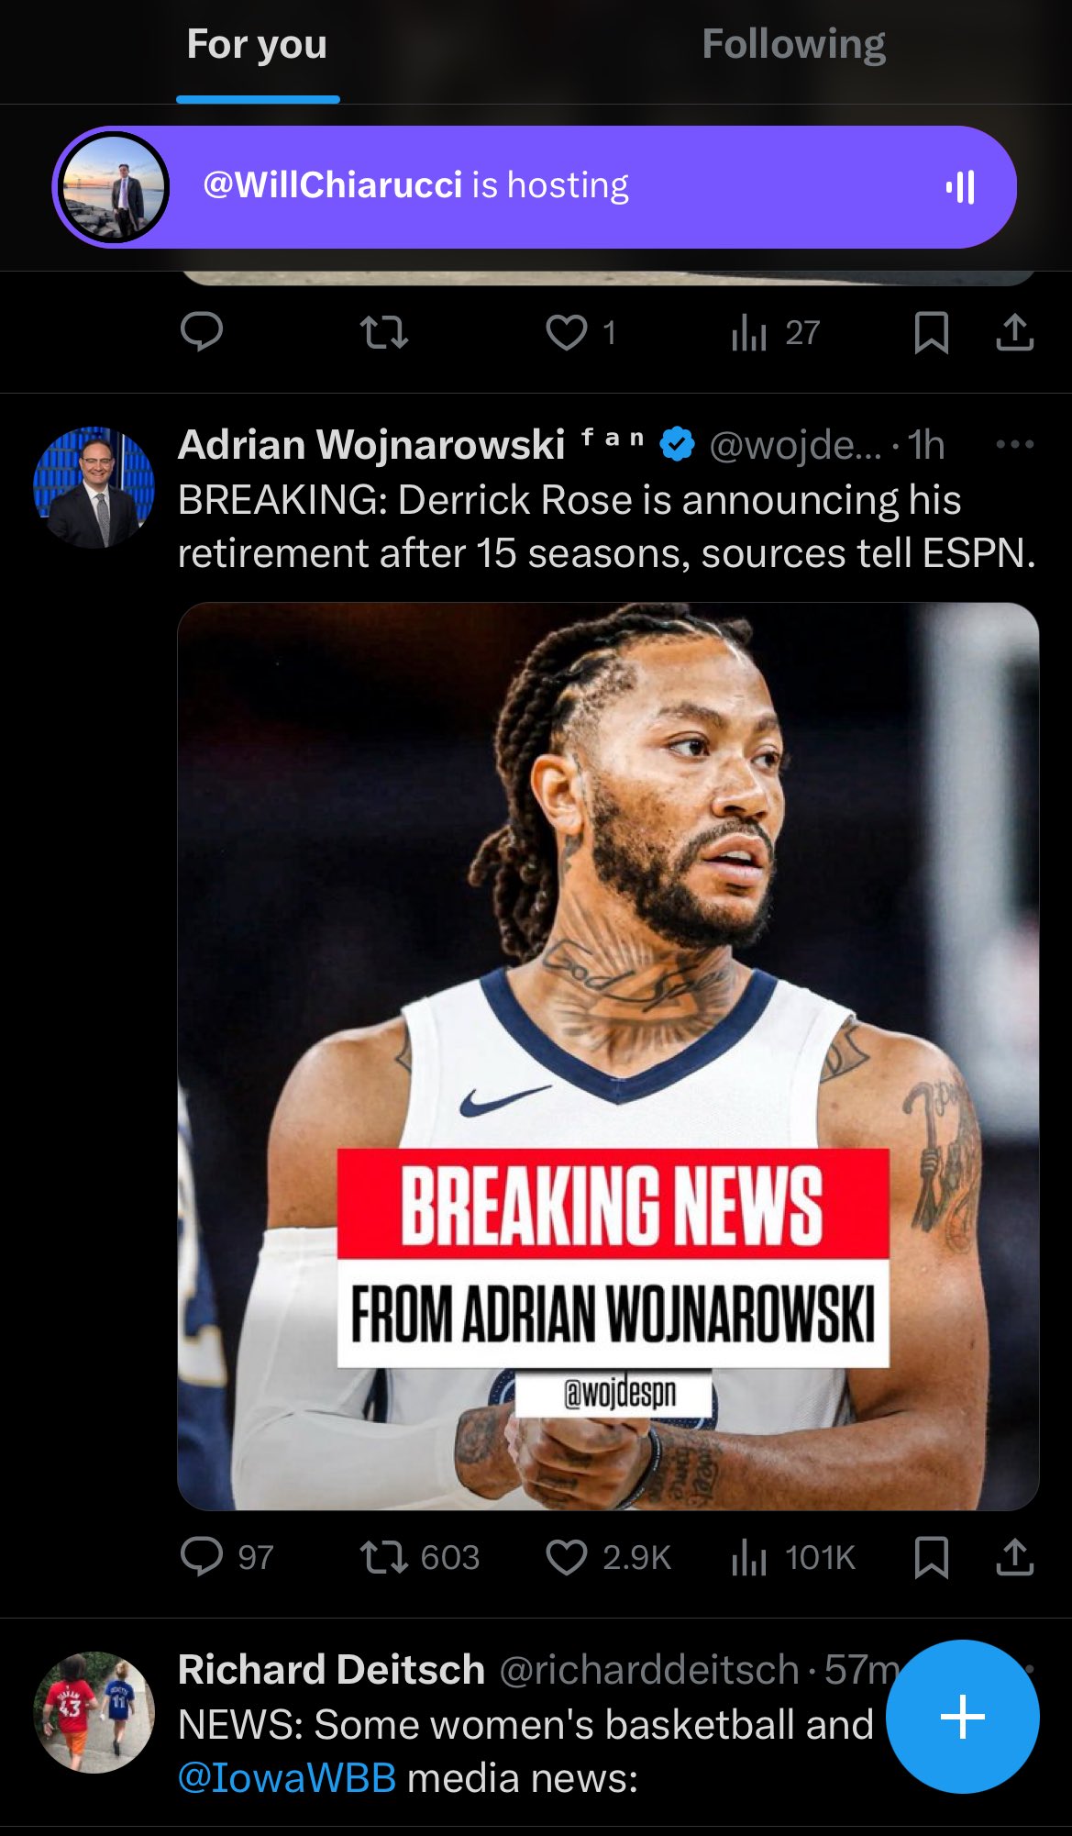Bookmark the top partially visible post
The image size is (1072, 1836).
coord(932,332)
